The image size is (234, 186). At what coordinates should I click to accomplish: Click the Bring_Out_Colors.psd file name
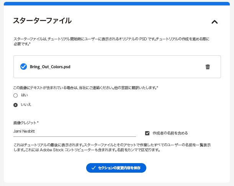[50, 67]
